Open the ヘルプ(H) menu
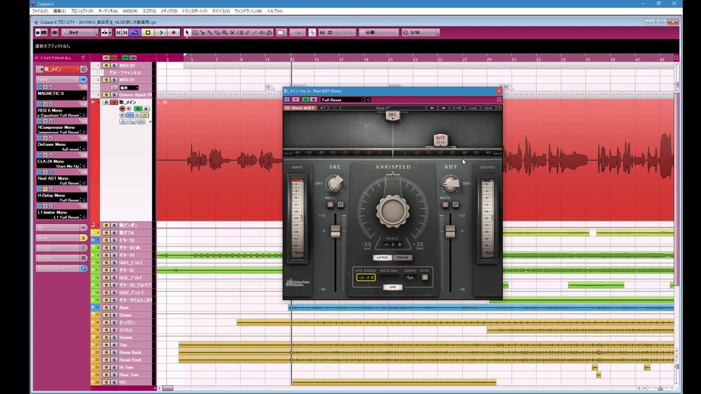Screen dimensions: 701x394 point(275,11)
